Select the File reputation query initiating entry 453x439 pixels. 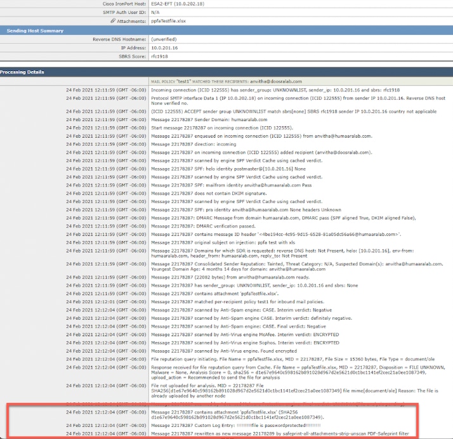[x=293, y=359]
